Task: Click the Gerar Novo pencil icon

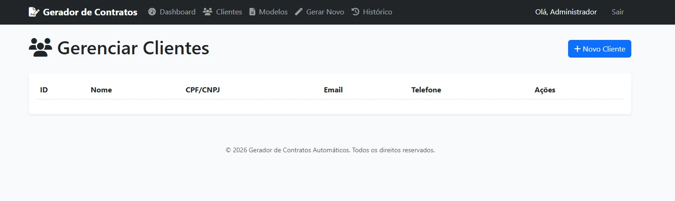Action: tap(299, 12)
